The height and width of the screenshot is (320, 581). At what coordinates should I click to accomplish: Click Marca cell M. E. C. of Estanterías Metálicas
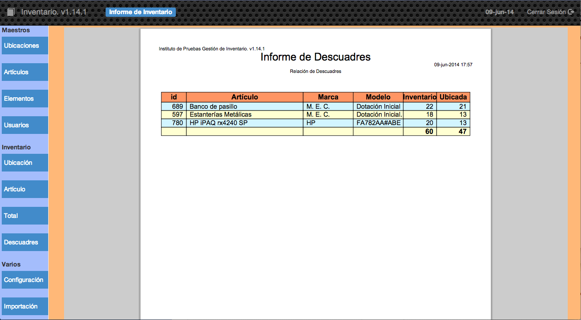point(328,114)
